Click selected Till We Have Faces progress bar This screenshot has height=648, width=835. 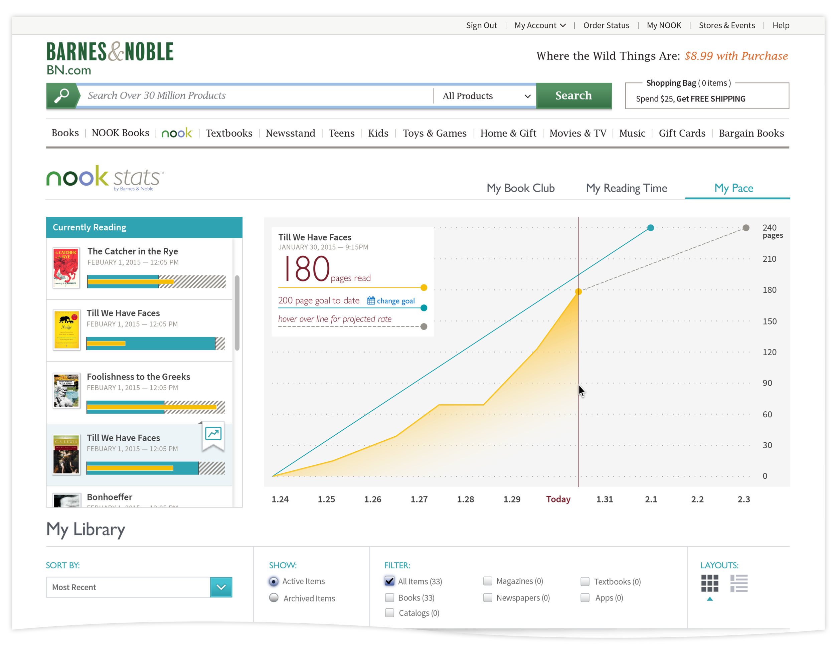pyautogui.click(x=156, y=468)
